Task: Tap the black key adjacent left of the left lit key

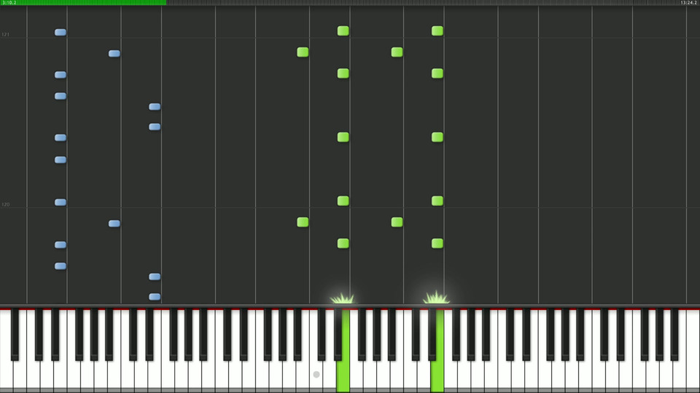Action: [338, 334]
